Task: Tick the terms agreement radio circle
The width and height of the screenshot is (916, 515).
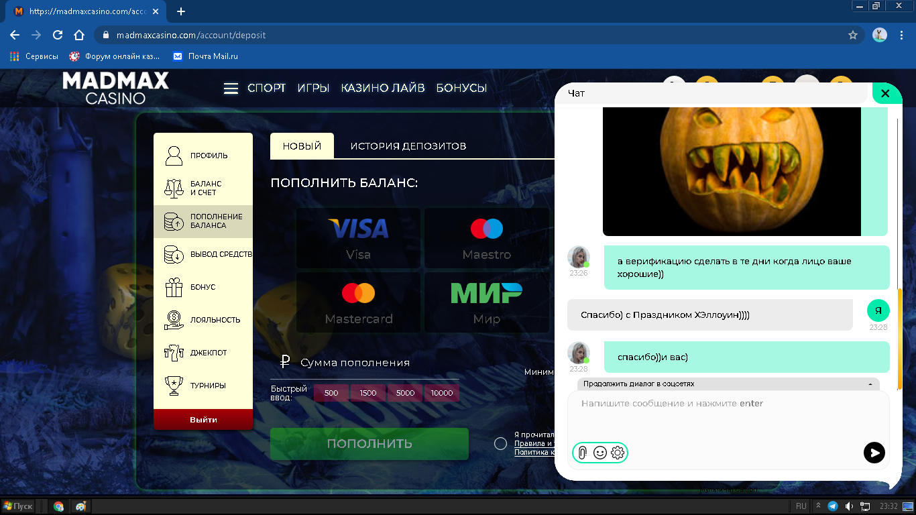Action: click(x=500, y=443)
